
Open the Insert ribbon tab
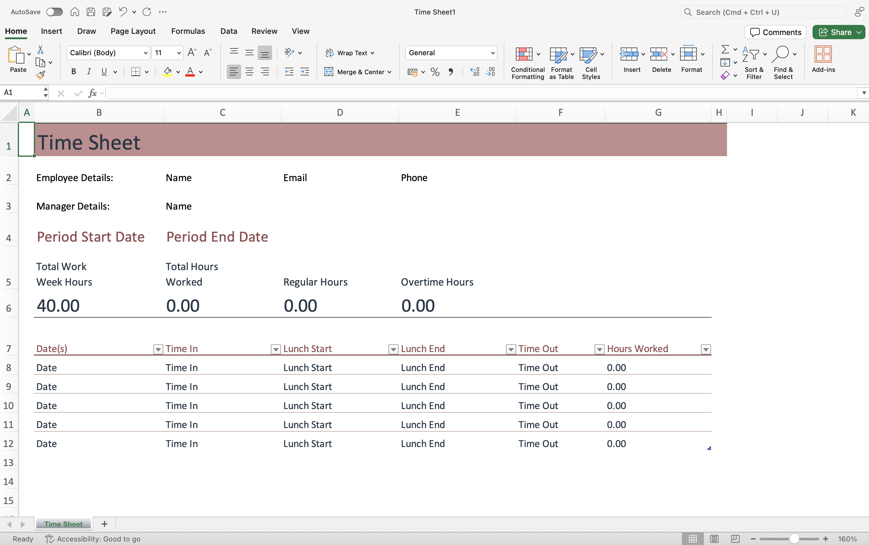52,31
